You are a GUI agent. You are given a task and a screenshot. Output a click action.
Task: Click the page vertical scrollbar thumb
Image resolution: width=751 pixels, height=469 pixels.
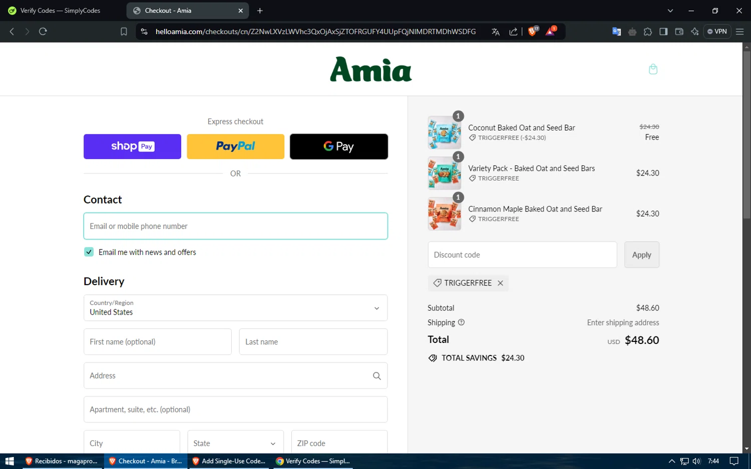pos(746,135)
